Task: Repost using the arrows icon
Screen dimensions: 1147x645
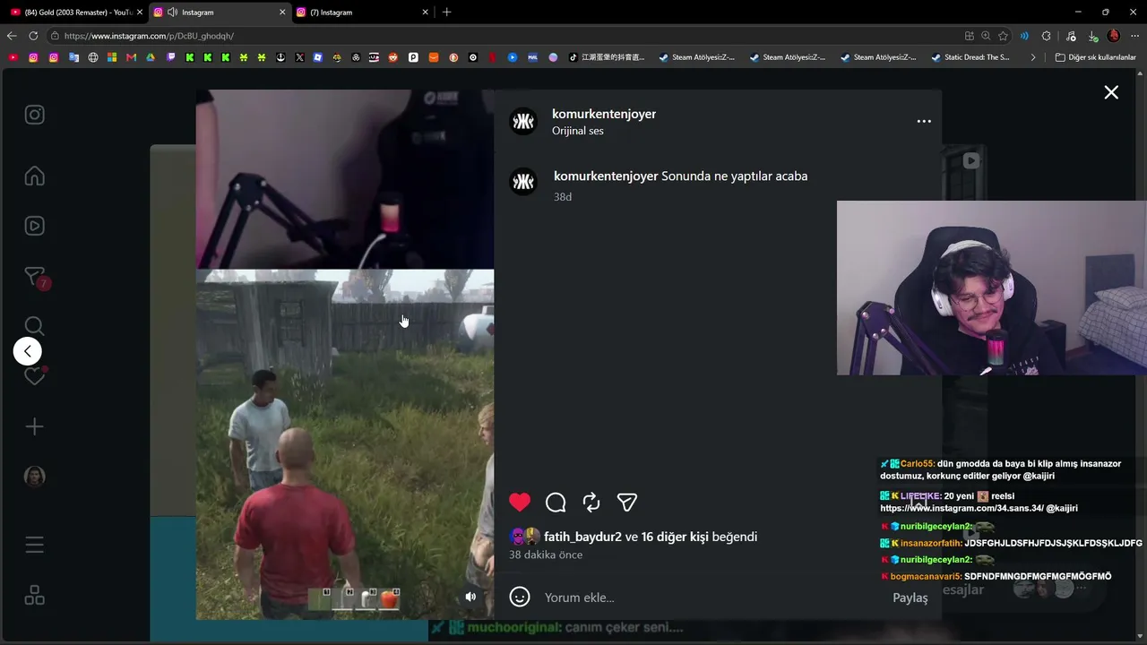Action: tap(591, 503)
